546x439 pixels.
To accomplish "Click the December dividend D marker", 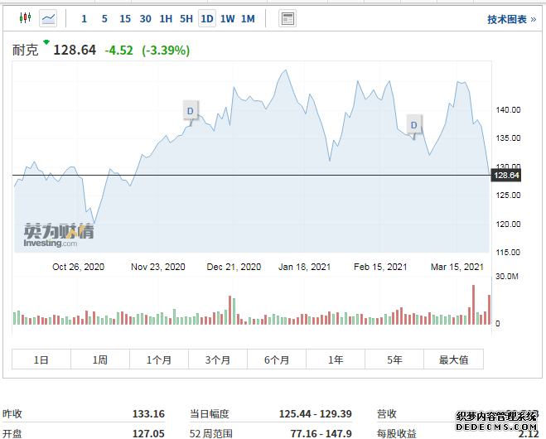I will click(x=191, y=111).
